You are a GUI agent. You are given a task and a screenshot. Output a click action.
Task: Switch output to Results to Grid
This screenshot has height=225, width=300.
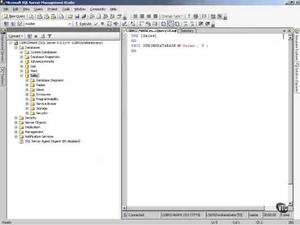coord(171,24)
